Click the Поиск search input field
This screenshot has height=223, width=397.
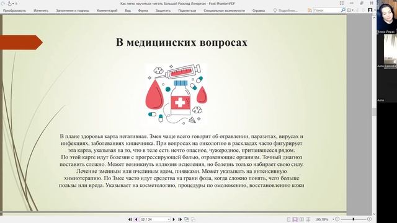point(327,11)
